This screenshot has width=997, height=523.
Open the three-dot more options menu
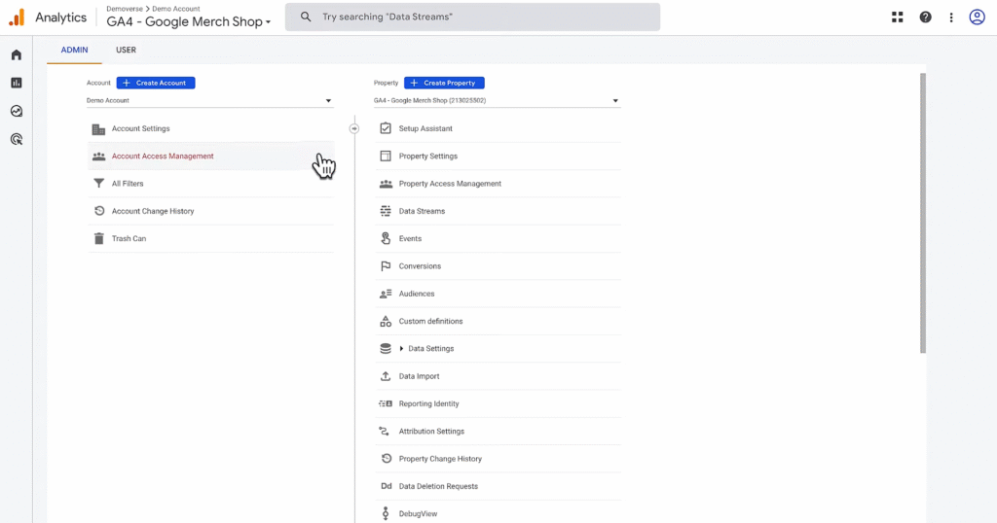[951, 17]
